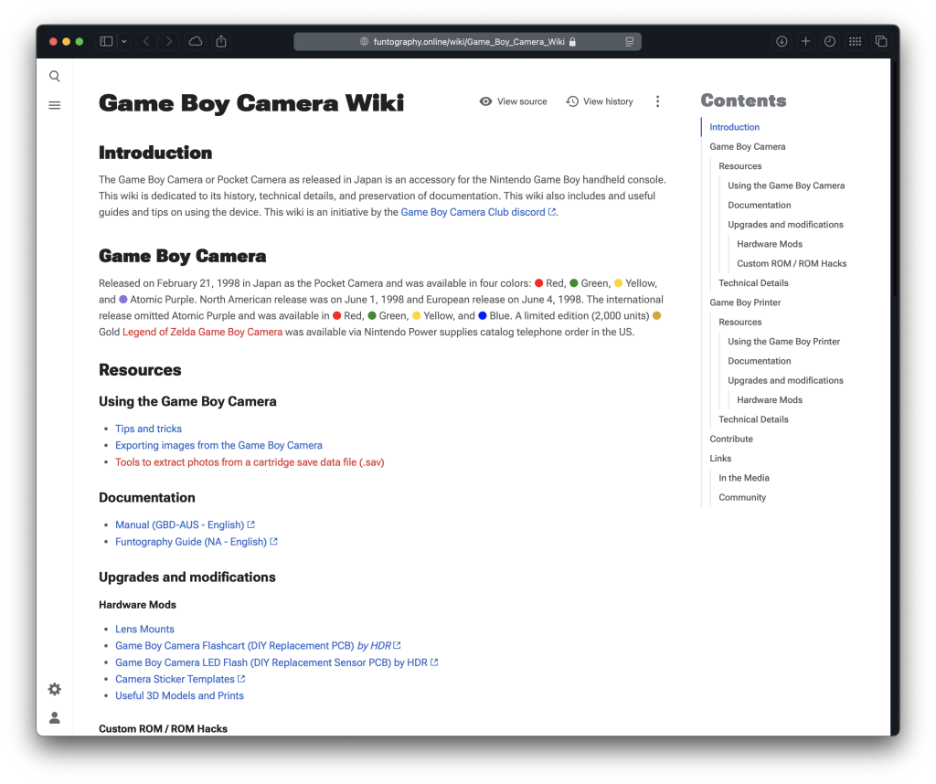The width and height of the screenshot is (936, 784).
Task: Click the user account icon
Action: coord(55,718)
